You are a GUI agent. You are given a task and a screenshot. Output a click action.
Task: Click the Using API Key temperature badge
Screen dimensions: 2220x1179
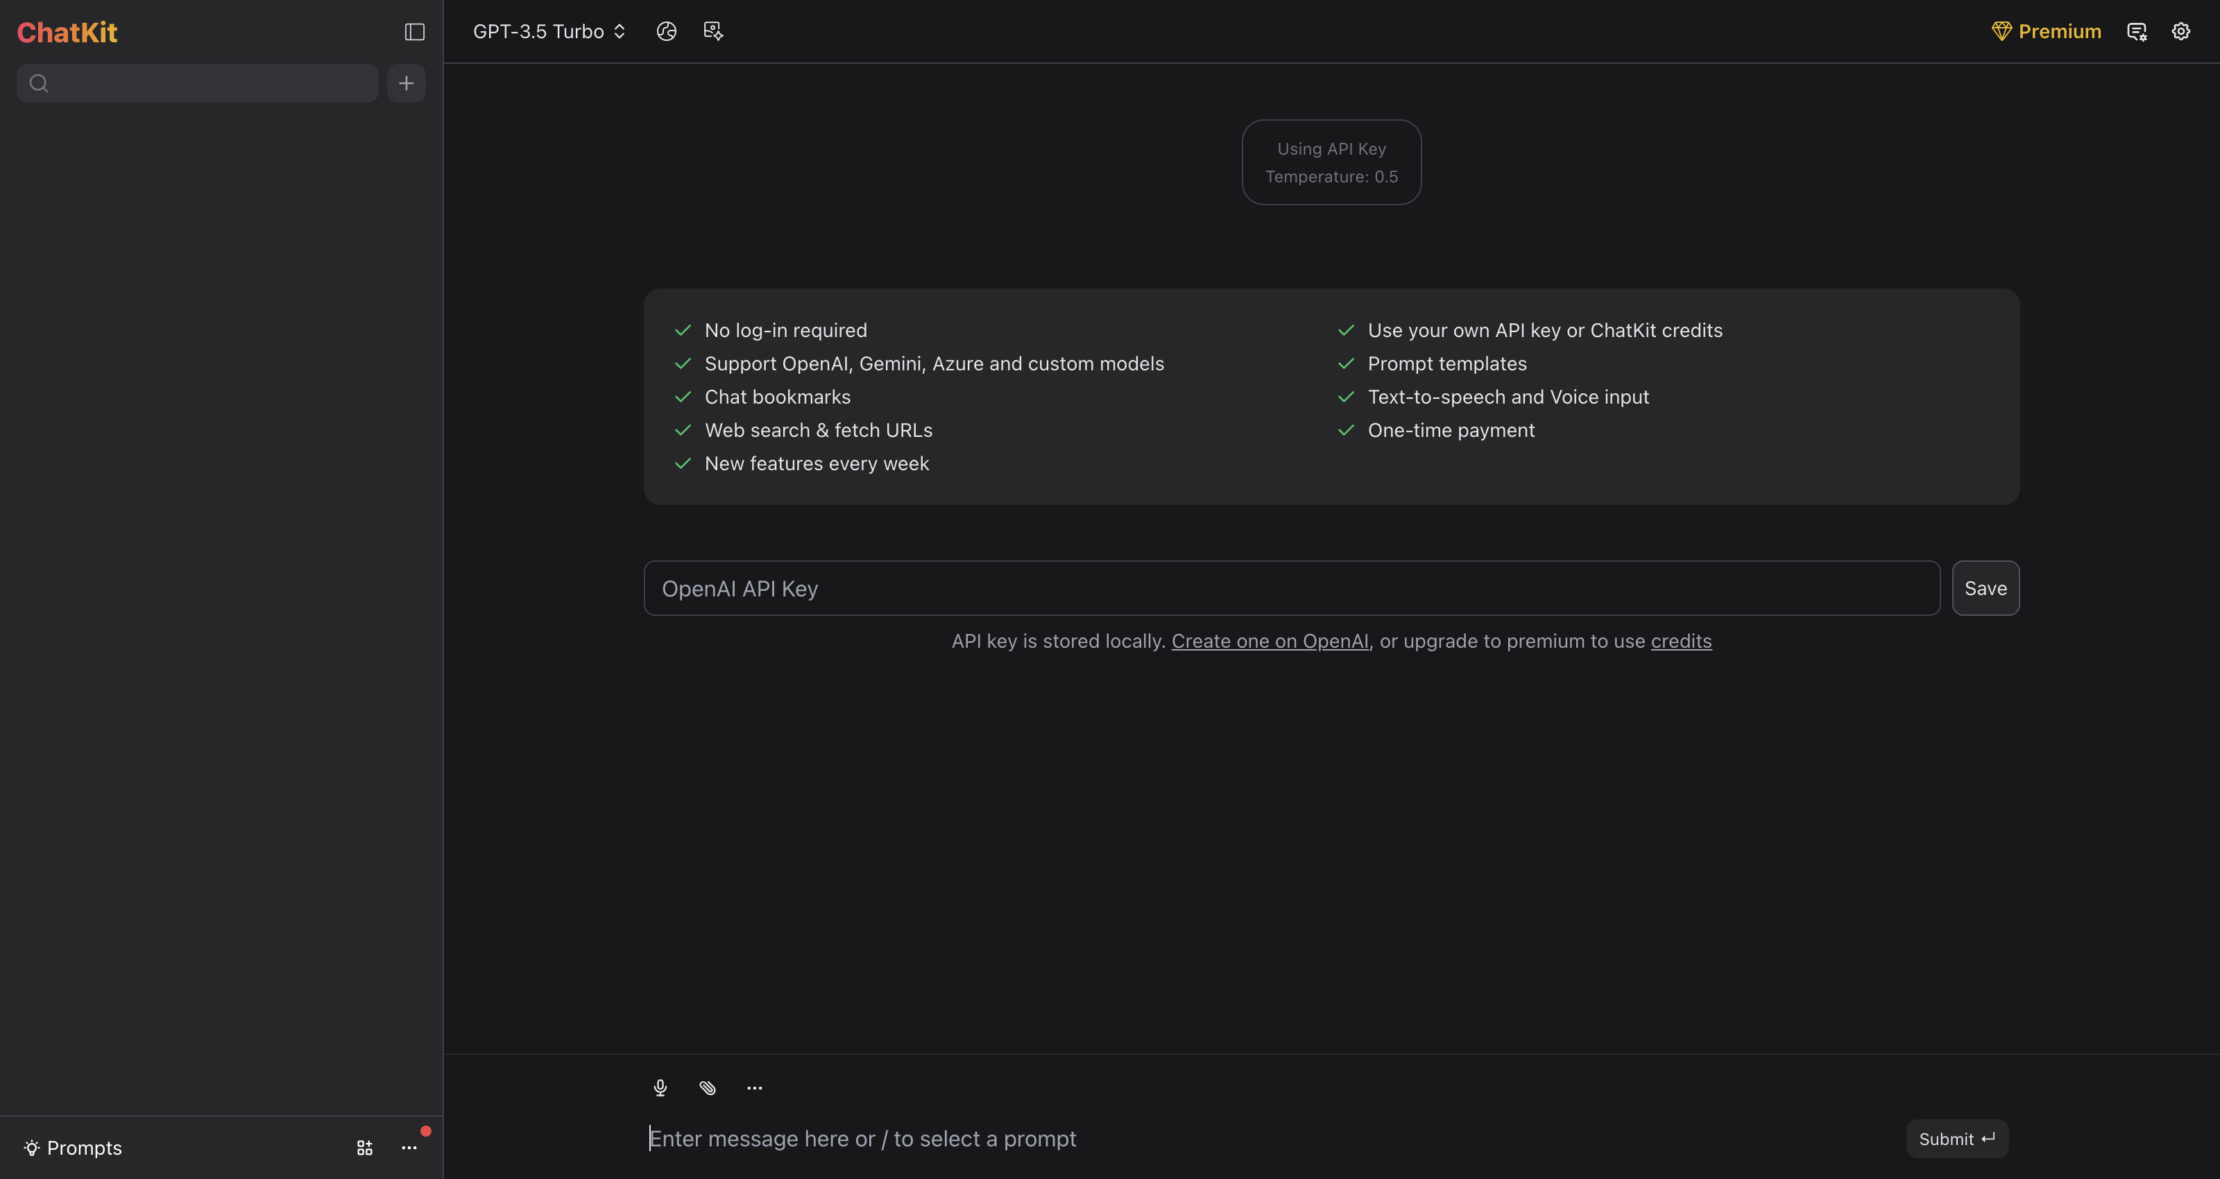[x=1331, y=162]
